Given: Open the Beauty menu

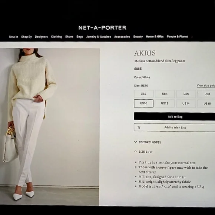Looking at the screenshot, I should click(138, 37).
